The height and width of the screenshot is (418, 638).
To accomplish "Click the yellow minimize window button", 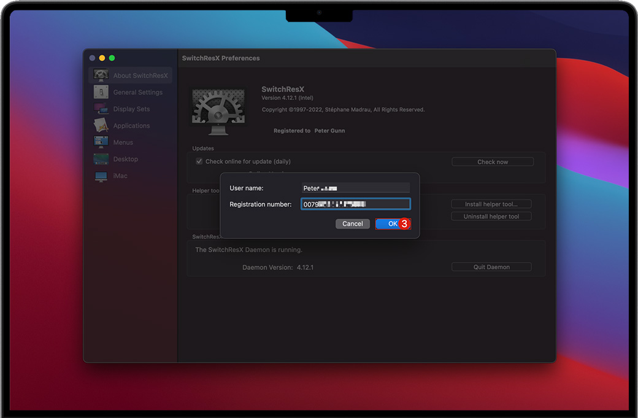I will point(102,58).
